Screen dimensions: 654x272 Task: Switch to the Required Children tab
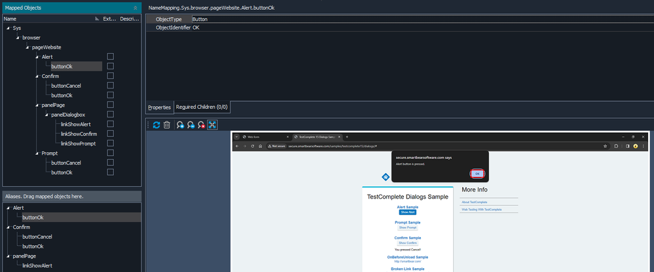pyautogui.click(x=202, y=107)
